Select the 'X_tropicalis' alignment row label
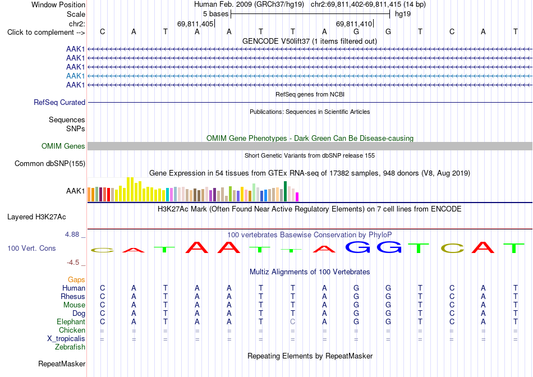533x377 pixels. (x=66, y=339)
